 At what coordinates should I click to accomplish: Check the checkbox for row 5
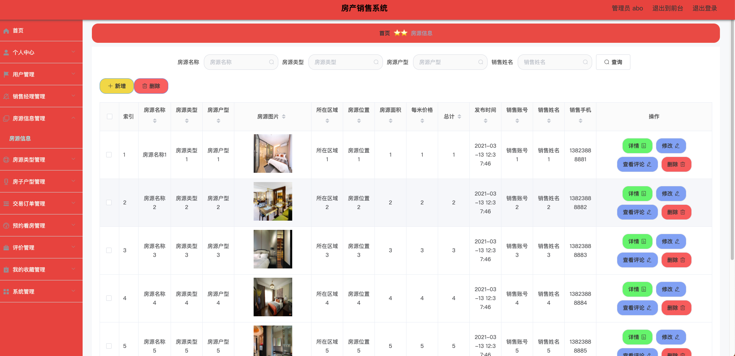tap(109, 346)
